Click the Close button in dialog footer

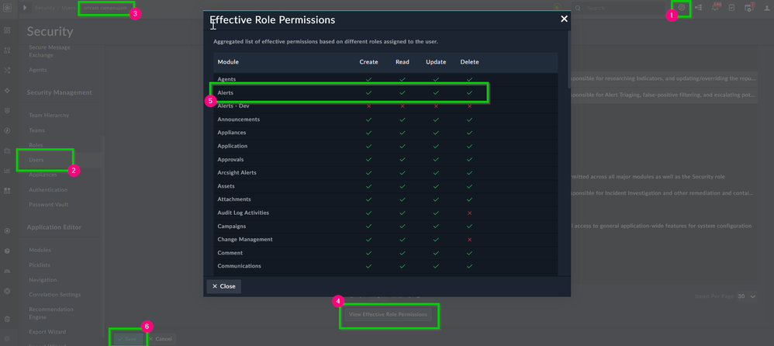(224, 286)
